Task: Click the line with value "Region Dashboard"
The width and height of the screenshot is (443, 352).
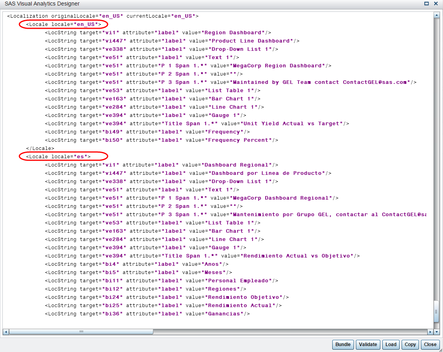Action: coord(158,33)
